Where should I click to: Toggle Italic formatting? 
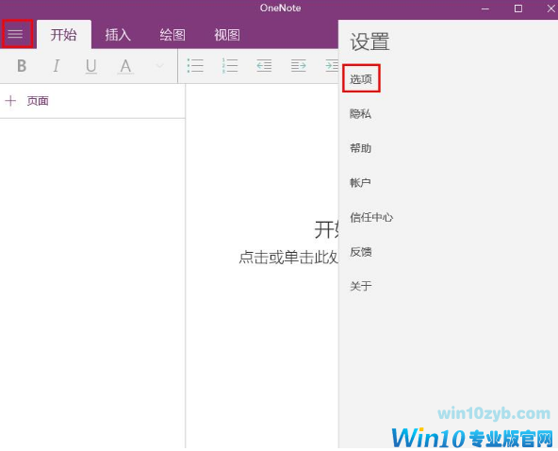tap(56, 65)
